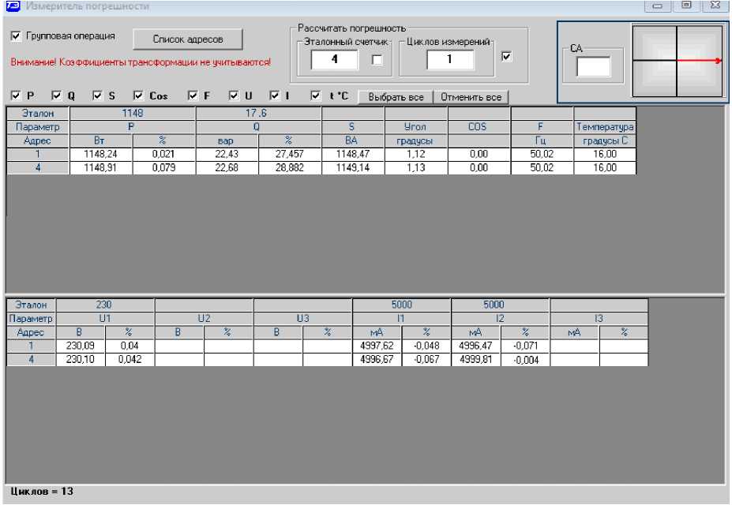Uncheck the P parameter checkbox
Screen dimensions: 732x505
16,96
